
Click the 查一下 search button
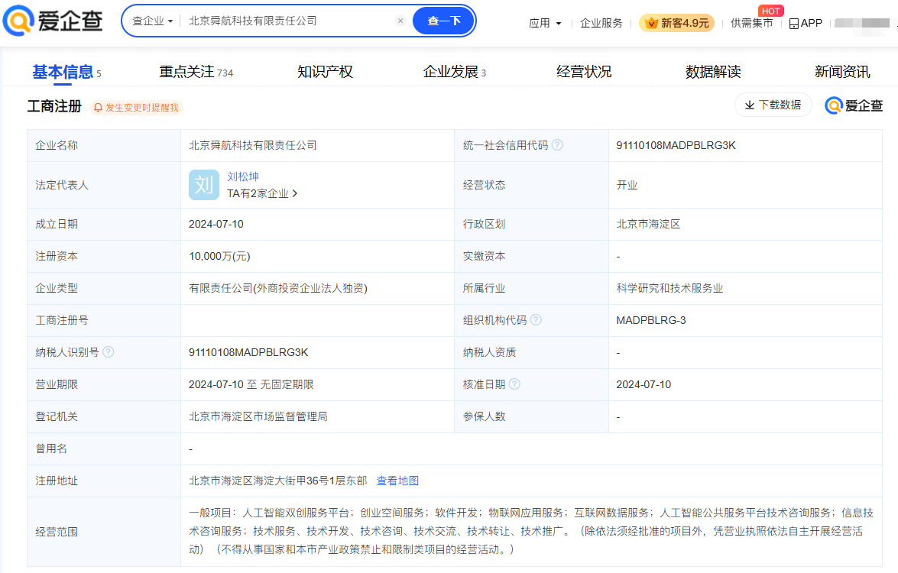pos(444,21)
